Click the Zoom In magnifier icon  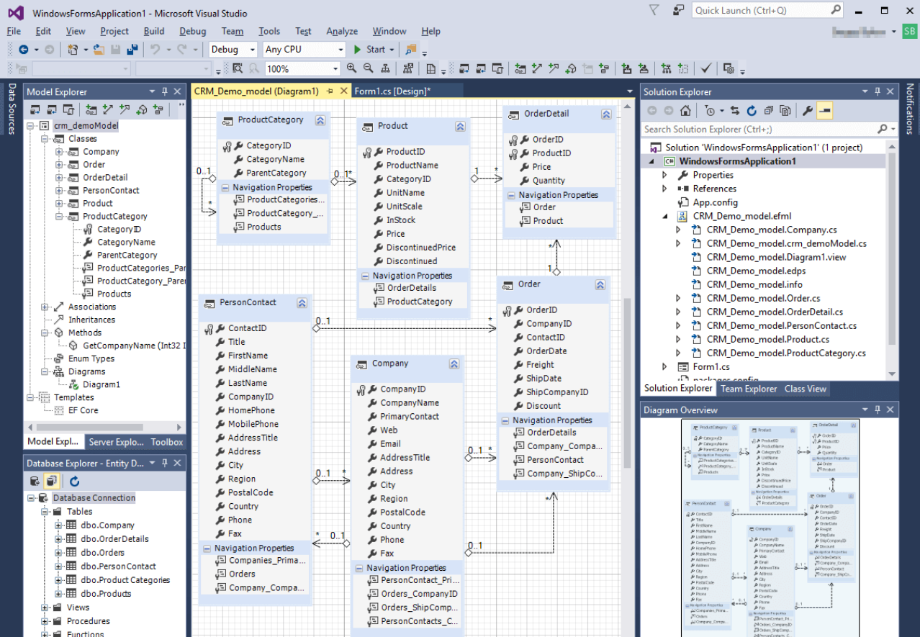pyautogui.click(x=351, y=68)
